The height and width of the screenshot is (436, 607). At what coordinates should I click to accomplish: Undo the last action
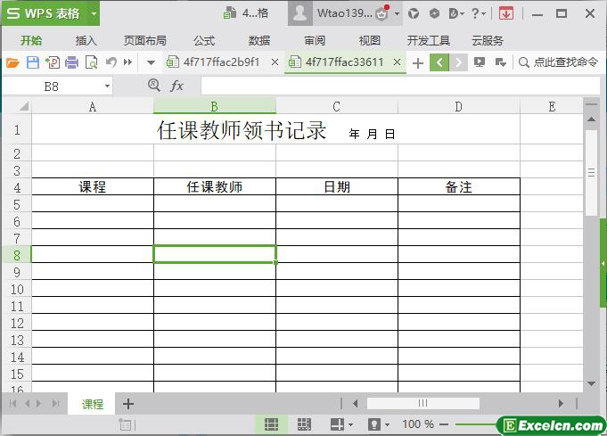[111, 62]
